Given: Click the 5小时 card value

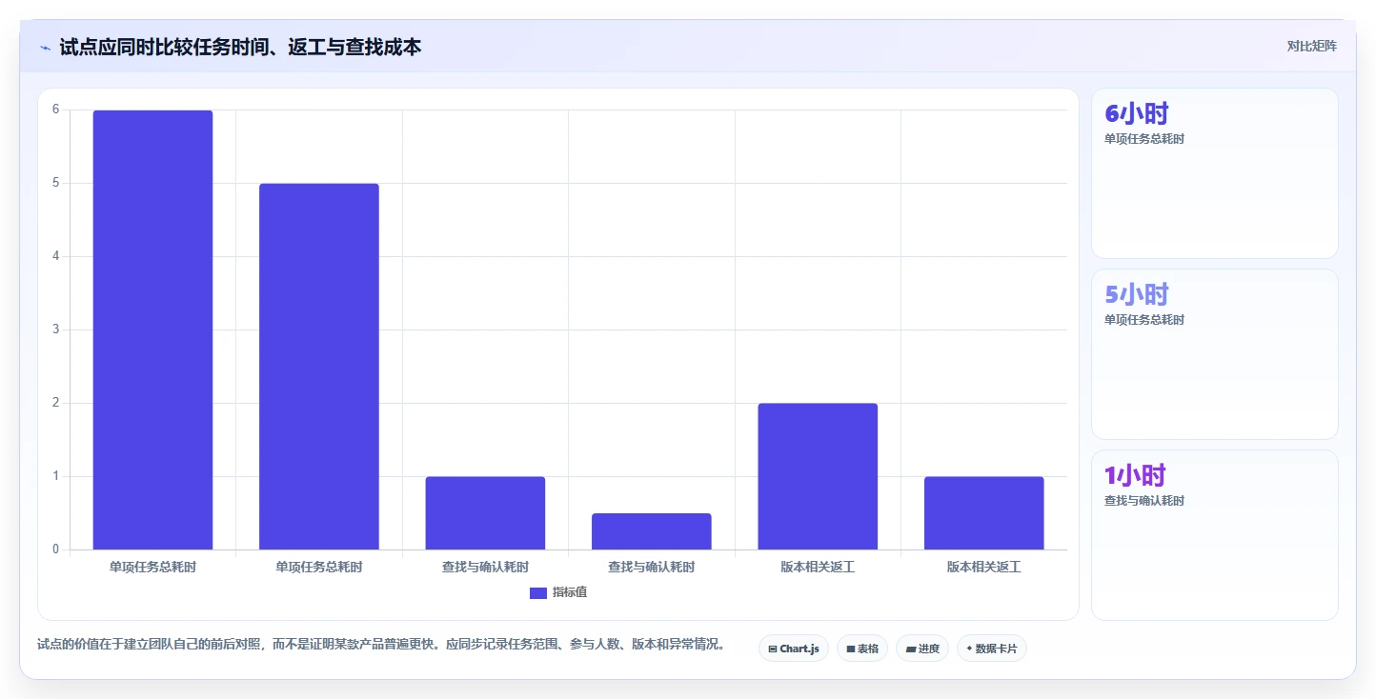Looking at the screenshot, I should (x=1137, y=294).
